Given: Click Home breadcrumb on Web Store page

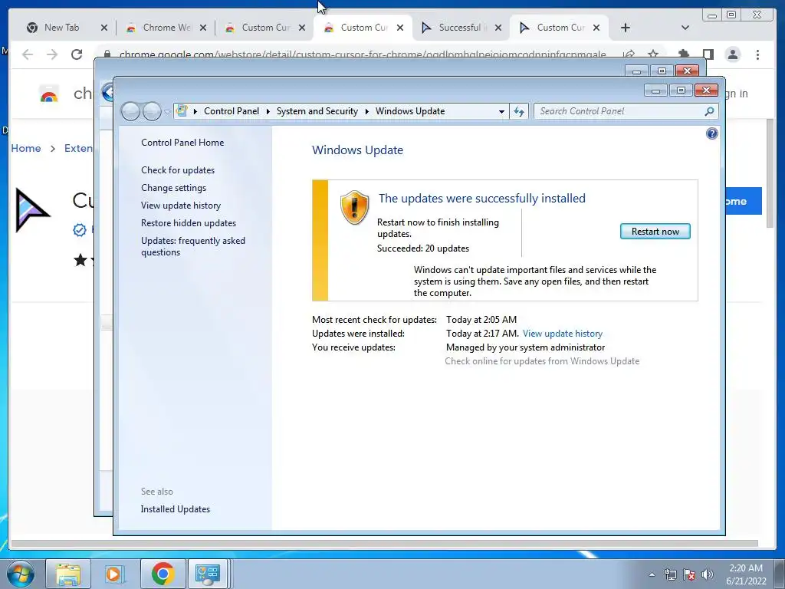Looking at the screenshot, I should pyautogui.click(x=26, y=148).
